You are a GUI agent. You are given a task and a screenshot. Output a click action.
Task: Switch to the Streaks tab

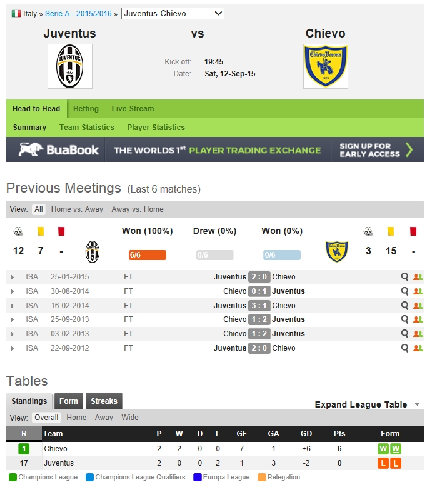coord(104,401)
